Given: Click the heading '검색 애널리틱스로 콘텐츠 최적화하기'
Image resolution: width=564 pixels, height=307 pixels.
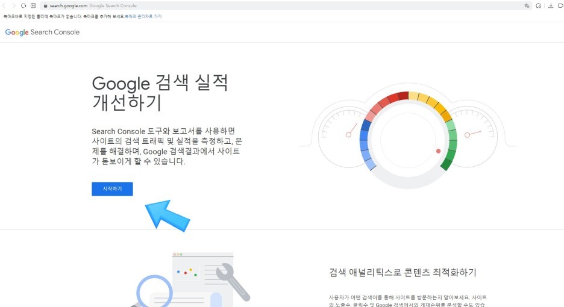Looking at the screenshot, I should 403,273.
